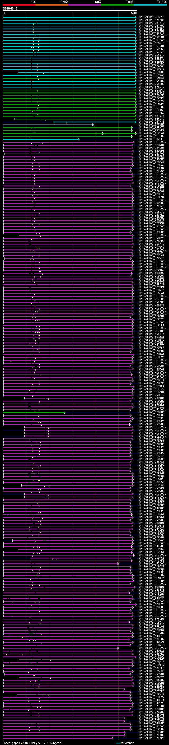
Task: Click hit label UniRef100_Q759X6
Action: click(x=152, y=671)
